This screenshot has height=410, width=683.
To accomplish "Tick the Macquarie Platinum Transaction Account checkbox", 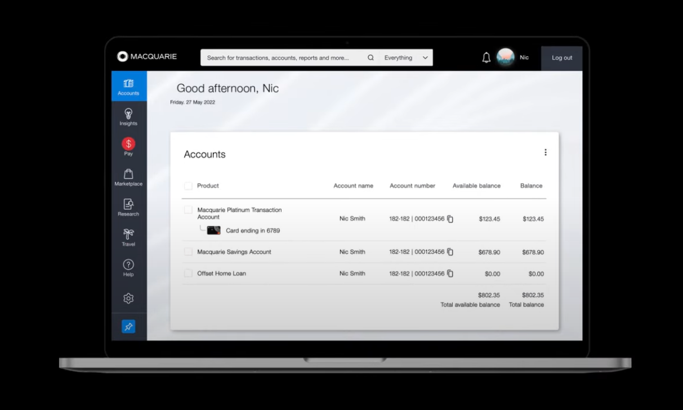I will [188, 210].
